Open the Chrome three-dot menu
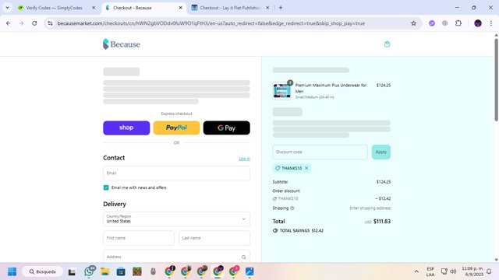The width and height of the screenshot is (499, 280). [x=490, y=23]
